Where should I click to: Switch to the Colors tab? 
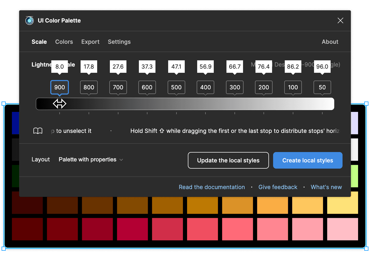click(x=64, y=42)
